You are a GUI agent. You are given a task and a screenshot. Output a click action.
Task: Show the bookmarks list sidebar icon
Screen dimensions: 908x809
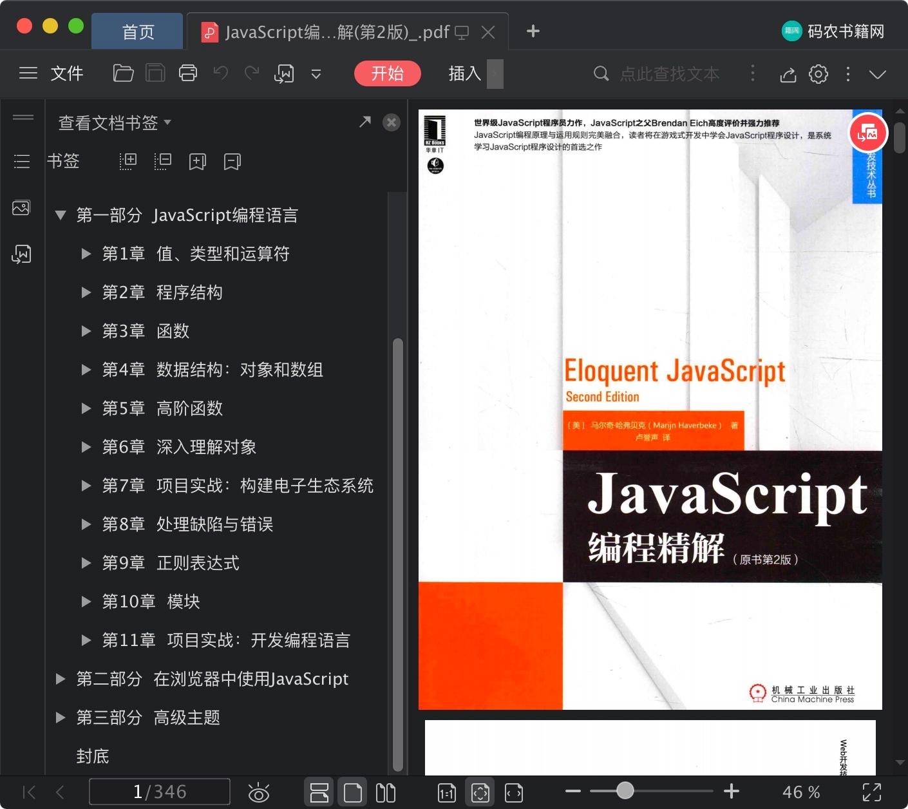pyautogui.click(x=22, y=161)
